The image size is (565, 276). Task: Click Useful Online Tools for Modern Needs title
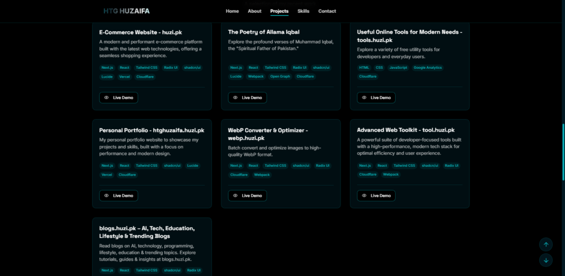(x=410, y=36)
